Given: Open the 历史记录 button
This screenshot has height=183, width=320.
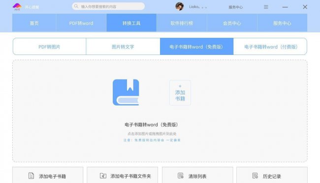Looking at the screenshot, I should [272, 175].
